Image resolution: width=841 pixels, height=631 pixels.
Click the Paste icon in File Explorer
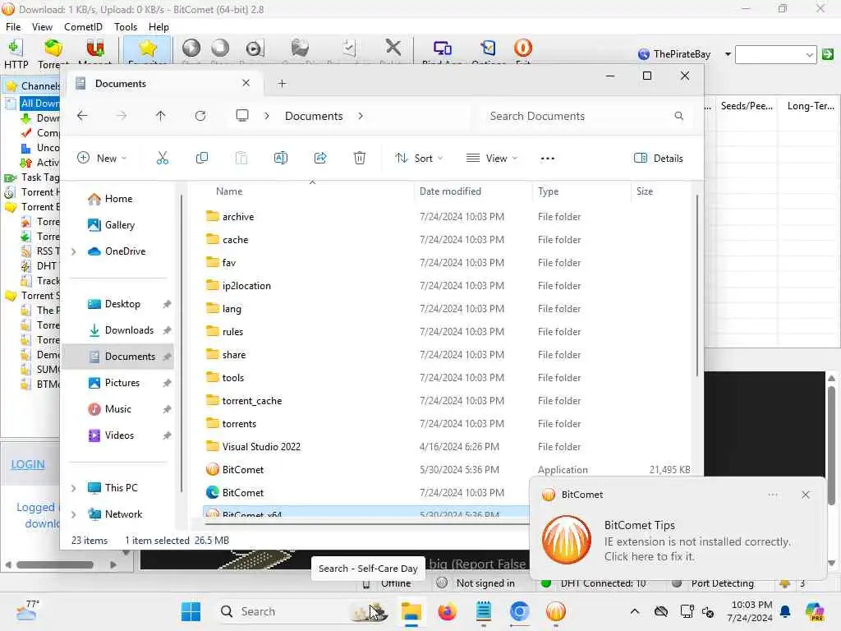pos(241,158)
